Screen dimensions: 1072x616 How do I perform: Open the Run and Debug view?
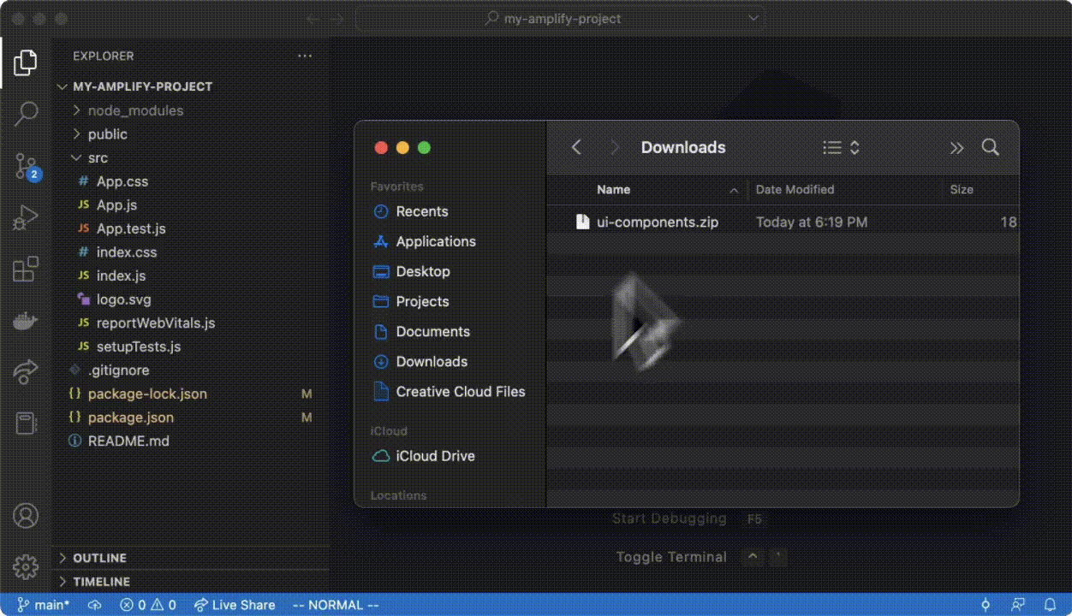point(26,216)
